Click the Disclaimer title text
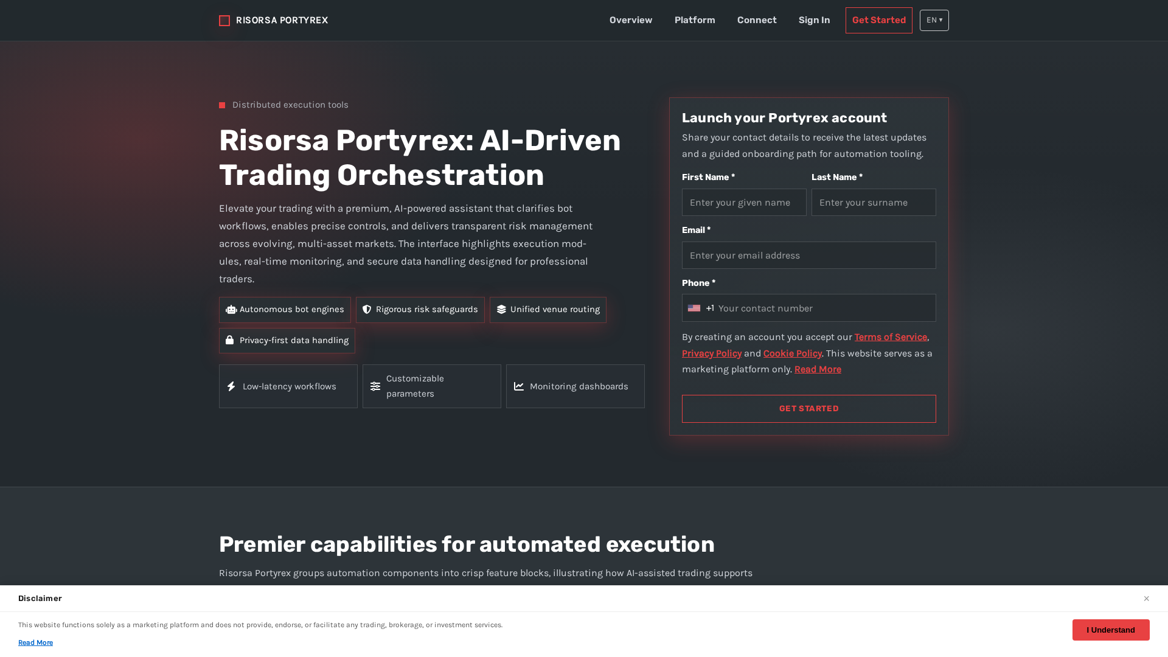1168x657 pixels. click(x=40, y=599)
